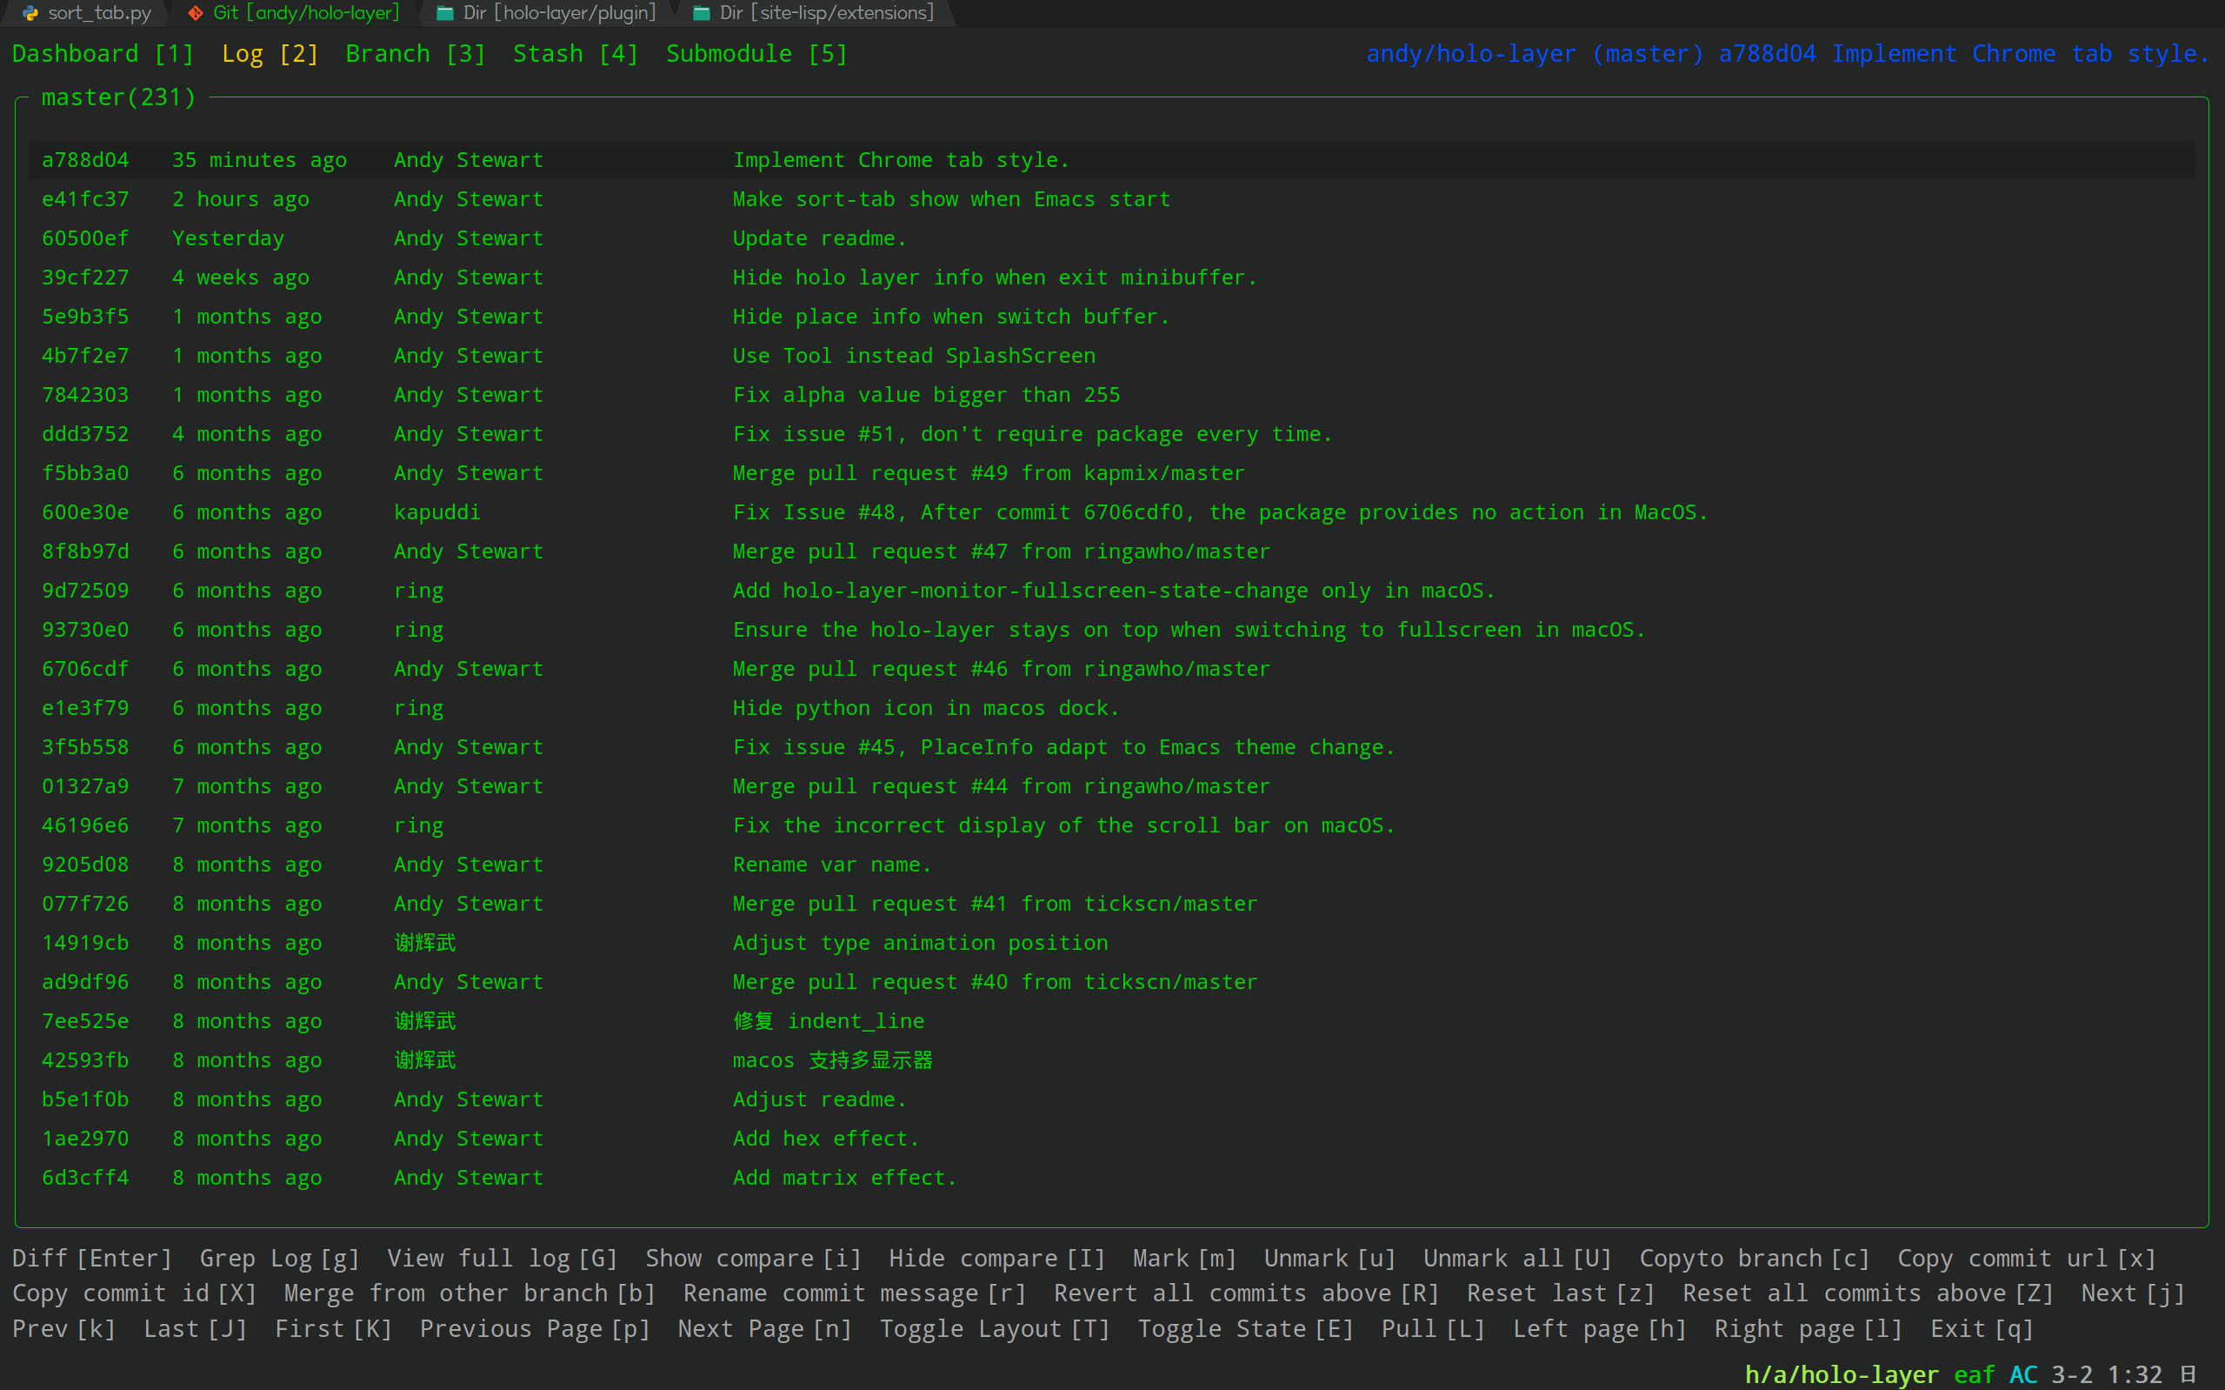Click the Python icon on sort_tab.py tab
The image size is (2225, 1390).
coord(30,13)
